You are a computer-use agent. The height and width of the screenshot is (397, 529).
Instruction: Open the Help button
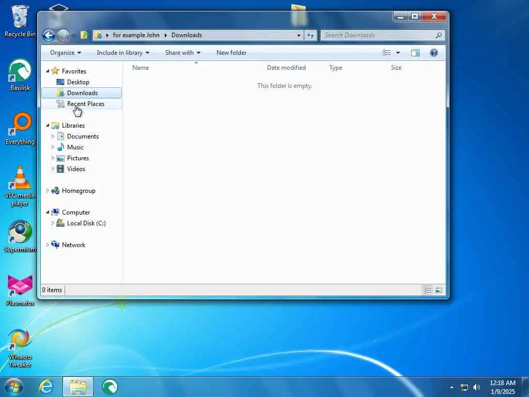[434, 53]
